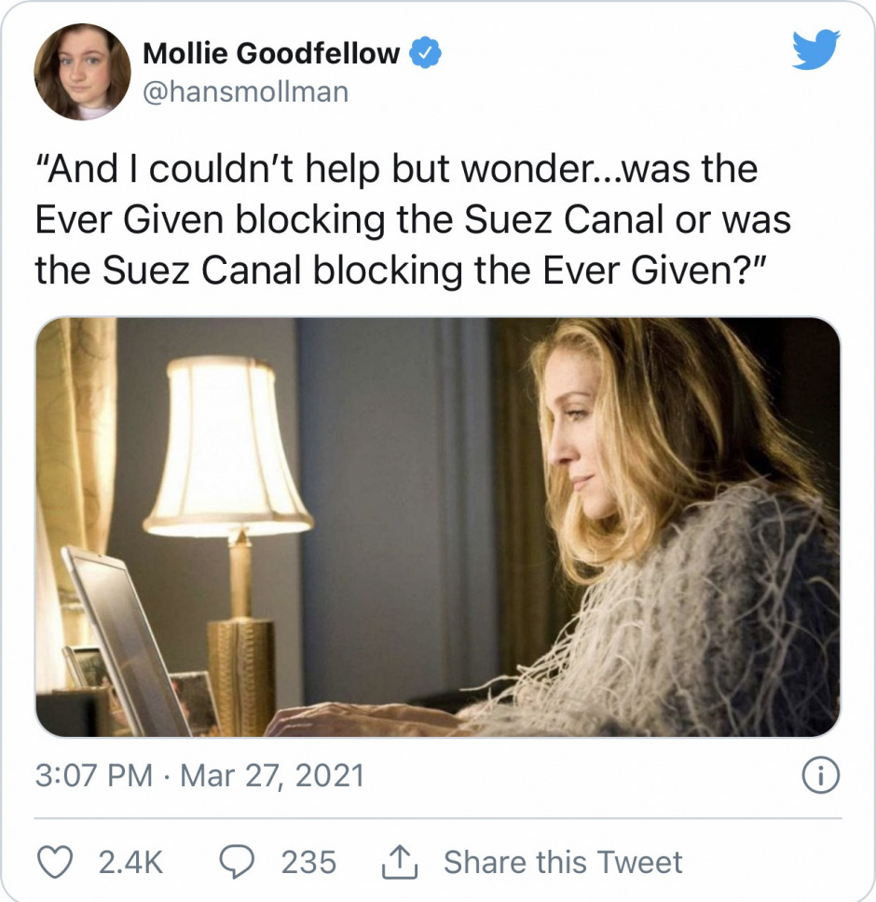
Task: Click the 2.4K likes count
Action: [130, 862]
